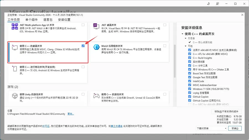The image size is (249, 140).
Task: Collapse the 可选 optional components section
Action: pos(185,46)
